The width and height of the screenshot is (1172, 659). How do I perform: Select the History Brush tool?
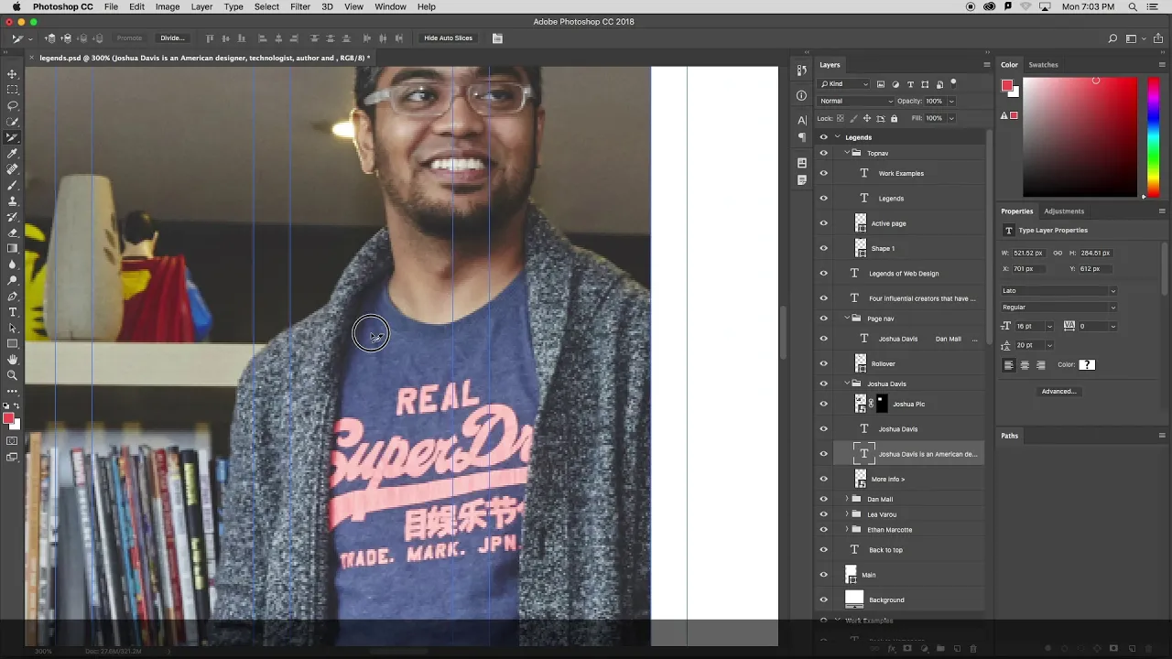[12, 217]
